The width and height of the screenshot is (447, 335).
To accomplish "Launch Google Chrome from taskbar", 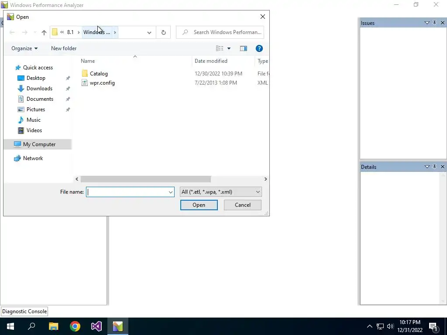I will [75, 326].
